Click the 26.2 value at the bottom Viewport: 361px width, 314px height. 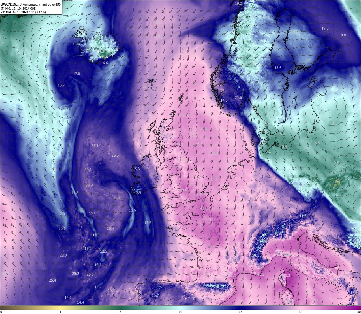pos(168,304)
